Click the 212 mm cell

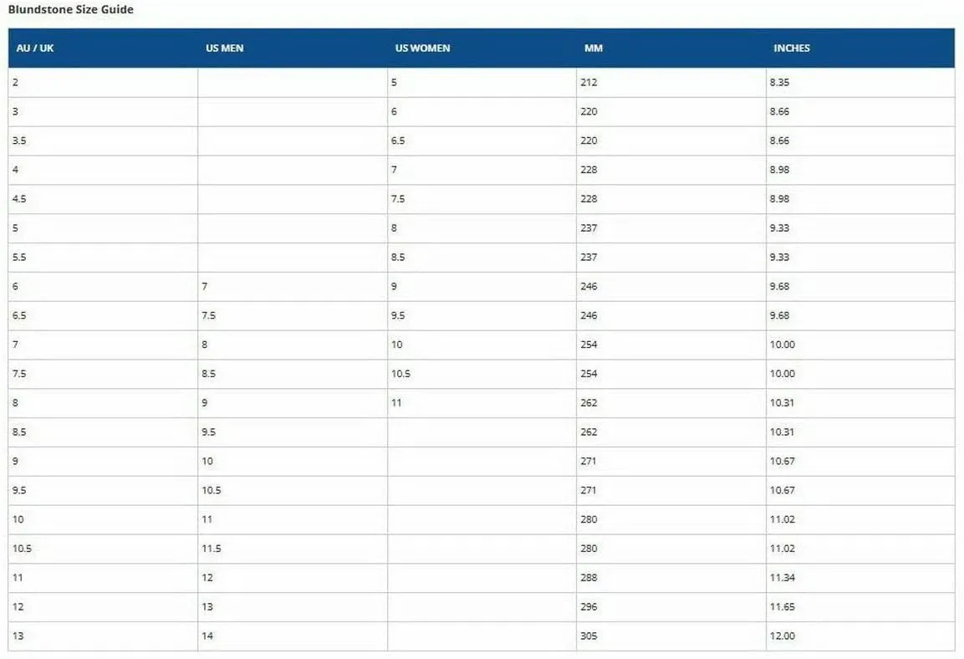(671, 82)
